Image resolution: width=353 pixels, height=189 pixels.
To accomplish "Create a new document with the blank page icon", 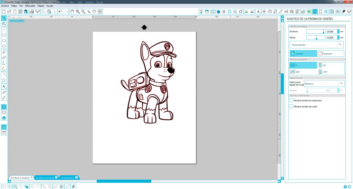I will 4,11.
